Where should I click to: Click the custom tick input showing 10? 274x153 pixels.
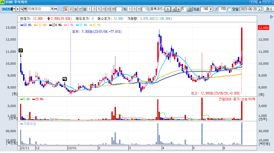click(x=145, y=9)
